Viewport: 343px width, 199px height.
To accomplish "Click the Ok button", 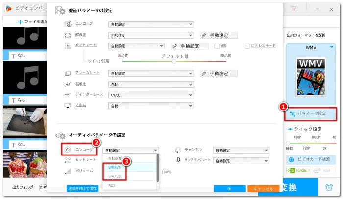I will coord(229,188).
